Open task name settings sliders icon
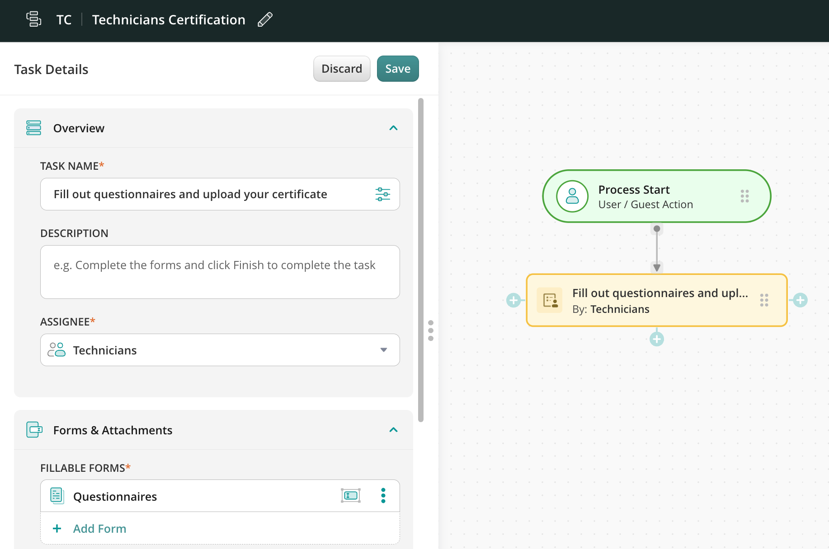Viewport: 829px width, 549px height. coord(382,194)
